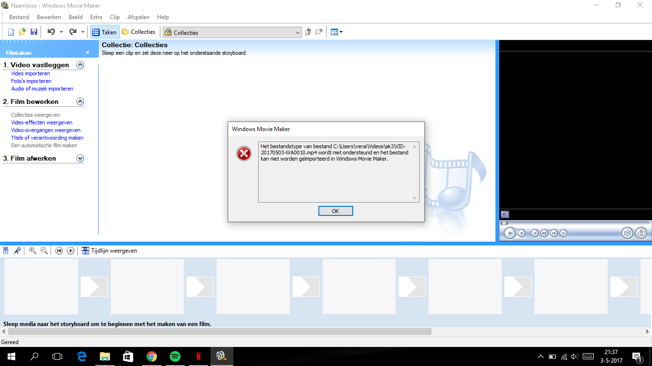Click the Video-overgangen weergeven link
The image size is (652, 366).
click(x=46, y=130)
